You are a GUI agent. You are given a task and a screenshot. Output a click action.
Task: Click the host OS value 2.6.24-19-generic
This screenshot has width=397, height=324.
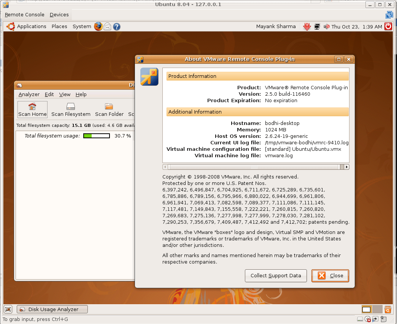[286, 136]
